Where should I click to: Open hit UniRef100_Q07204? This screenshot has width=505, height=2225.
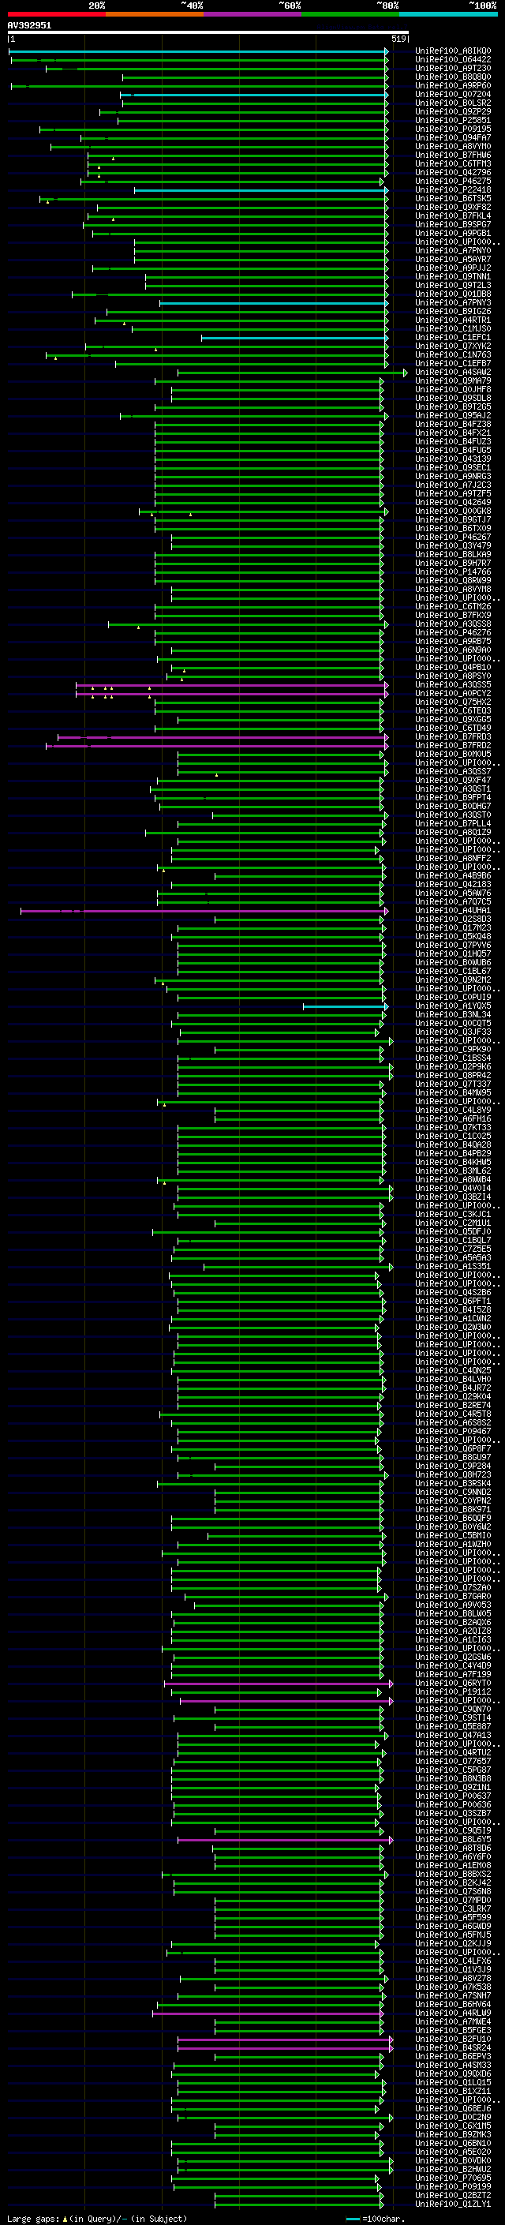(x=453, y=94)
